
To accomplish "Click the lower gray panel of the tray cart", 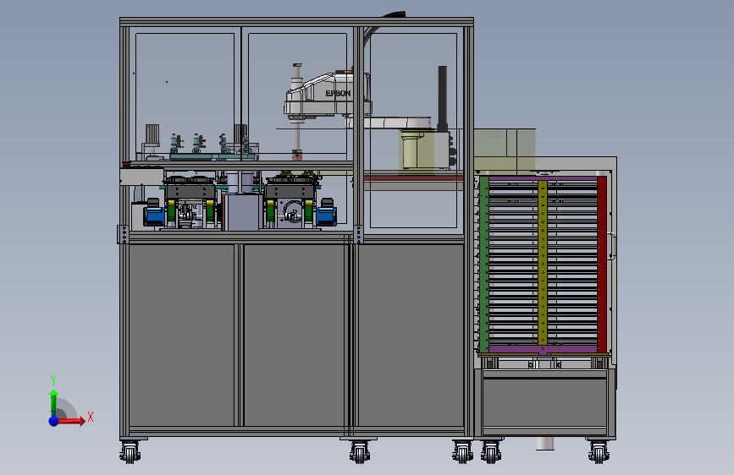I will coord(545,402).
